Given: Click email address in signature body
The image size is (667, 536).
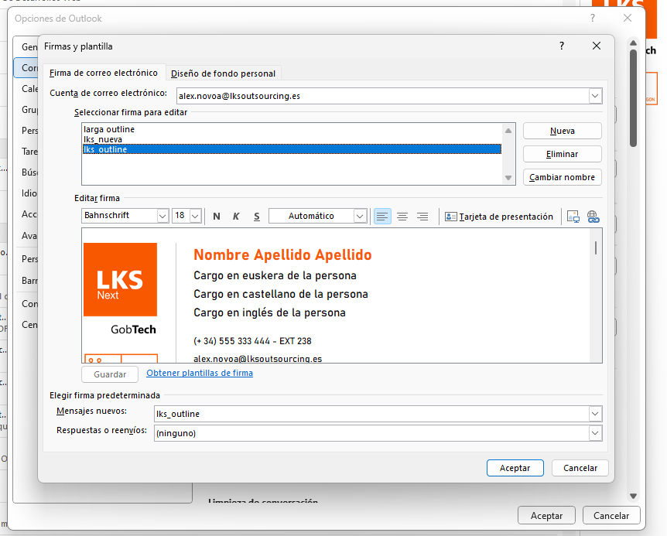Looking at the screenshot, I should pos(258,359).
